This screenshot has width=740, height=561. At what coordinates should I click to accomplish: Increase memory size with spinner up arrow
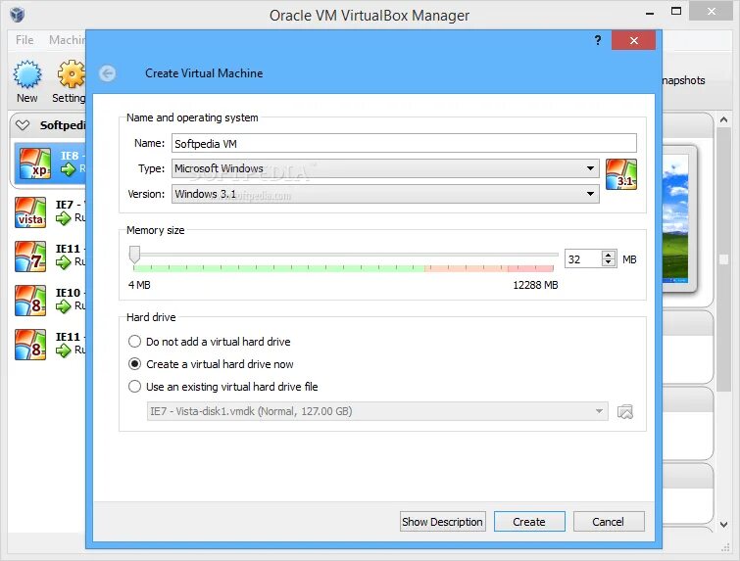(x=609, y=255)
